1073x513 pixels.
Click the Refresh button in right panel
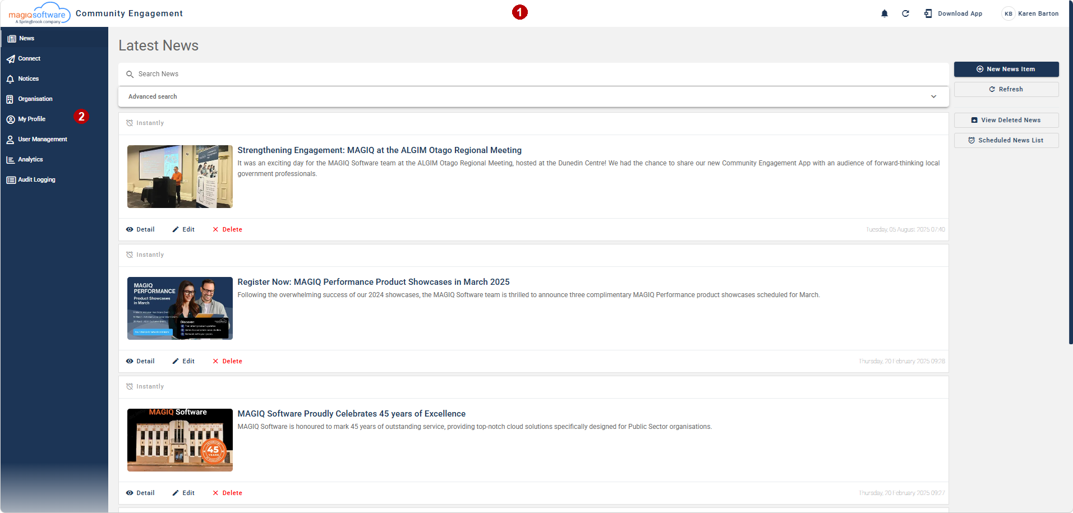(x=1006, y=89)
